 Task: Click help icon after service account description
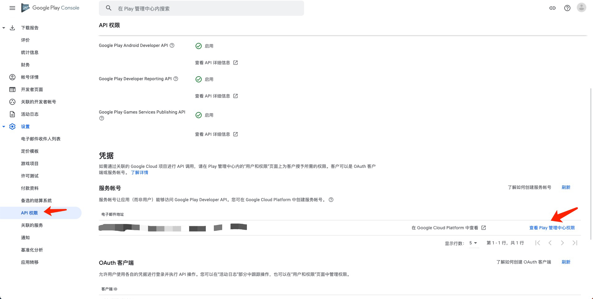pos(331,200)
